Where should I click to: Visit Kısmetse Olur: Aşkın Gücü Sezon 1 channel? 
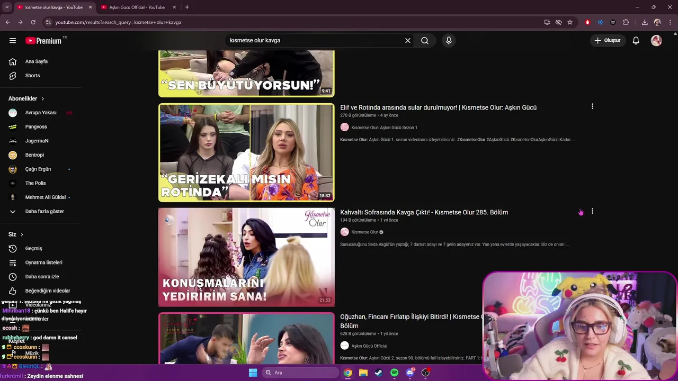click(384, 128)
